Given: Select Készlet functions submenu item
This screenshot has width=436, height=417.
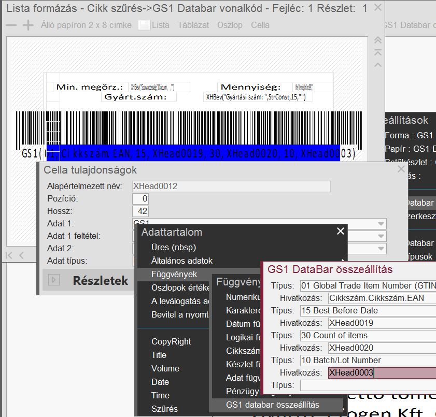Looking at the screenshot, I should click(x=243, y=365).
